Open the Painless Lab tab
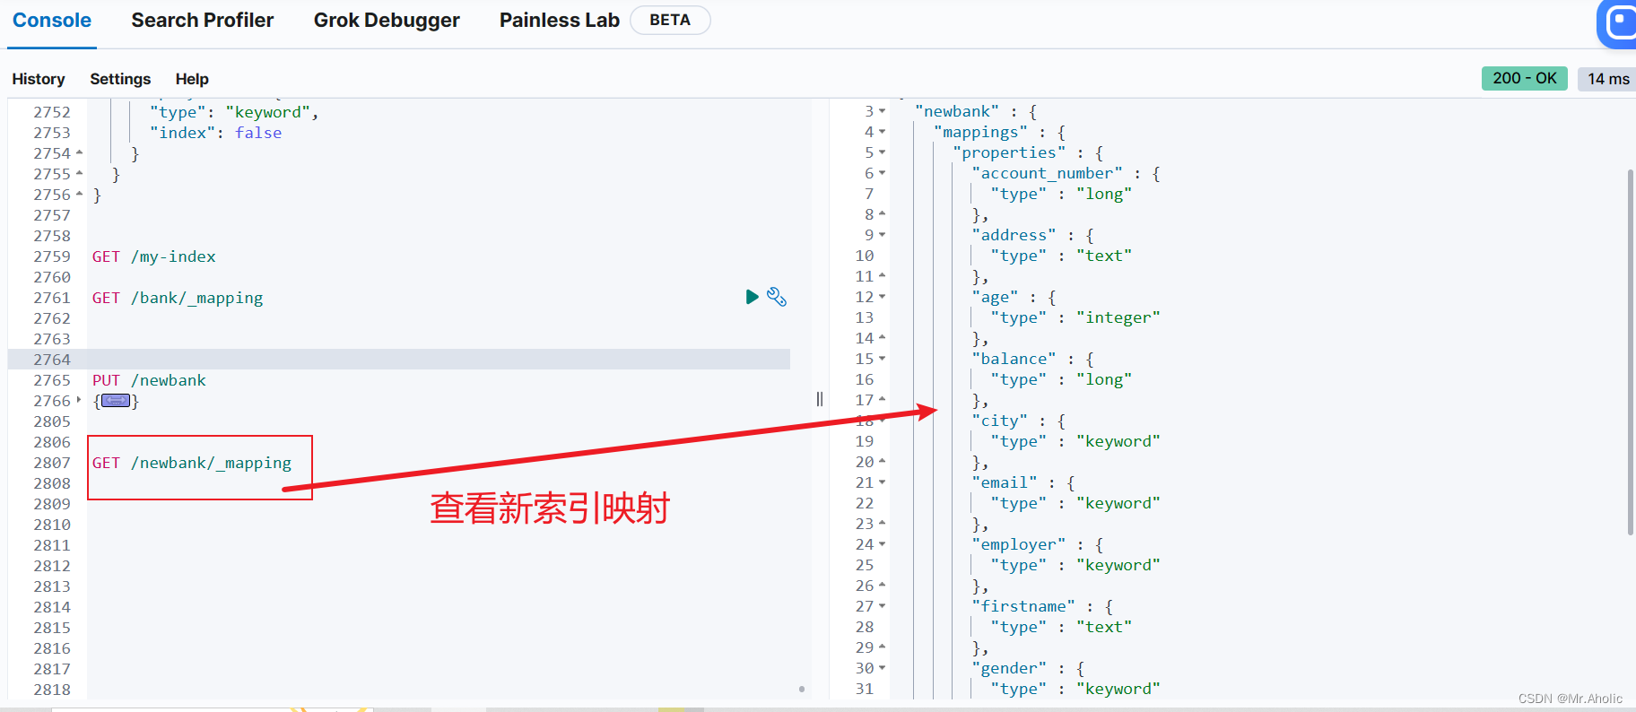The width and height of the screenshot is (1636, 712). pyautogui.click(x=560, y=21)
